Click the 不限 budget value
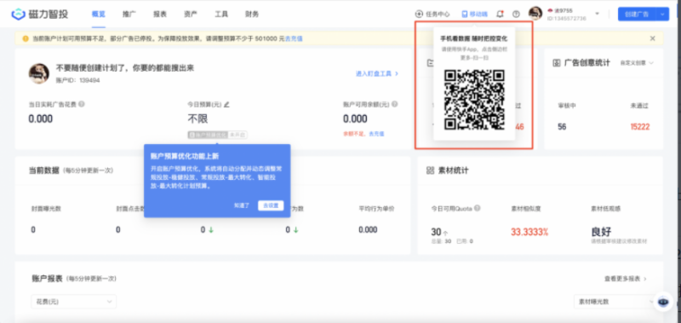 [197, 118]
